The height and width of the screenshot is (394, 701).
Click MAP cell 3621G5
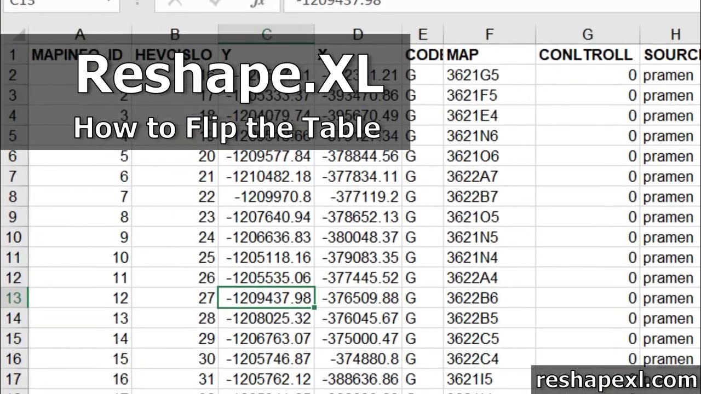(489, 76)
